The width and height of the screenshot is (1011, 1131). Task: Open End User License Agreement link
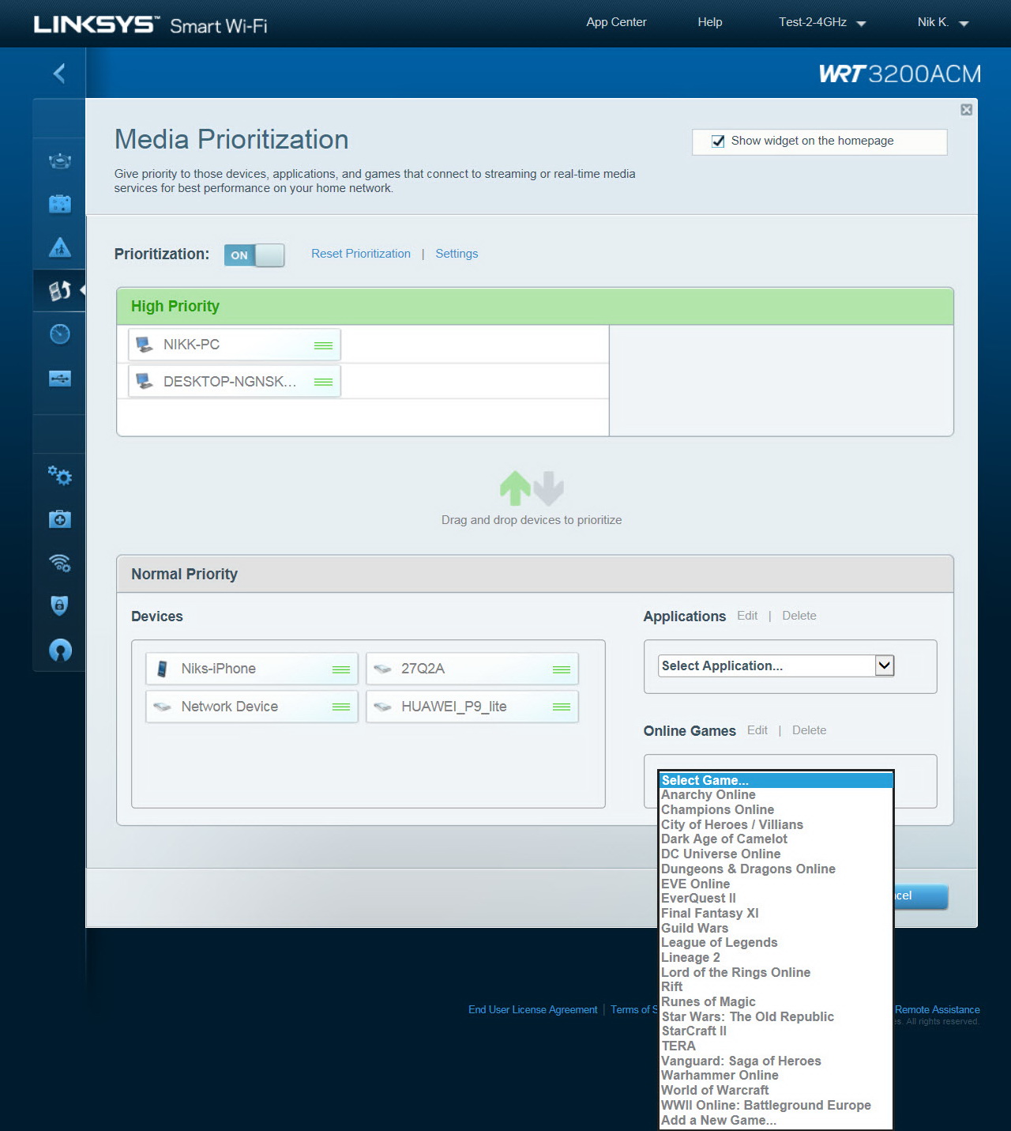[x=533, y=1009]
